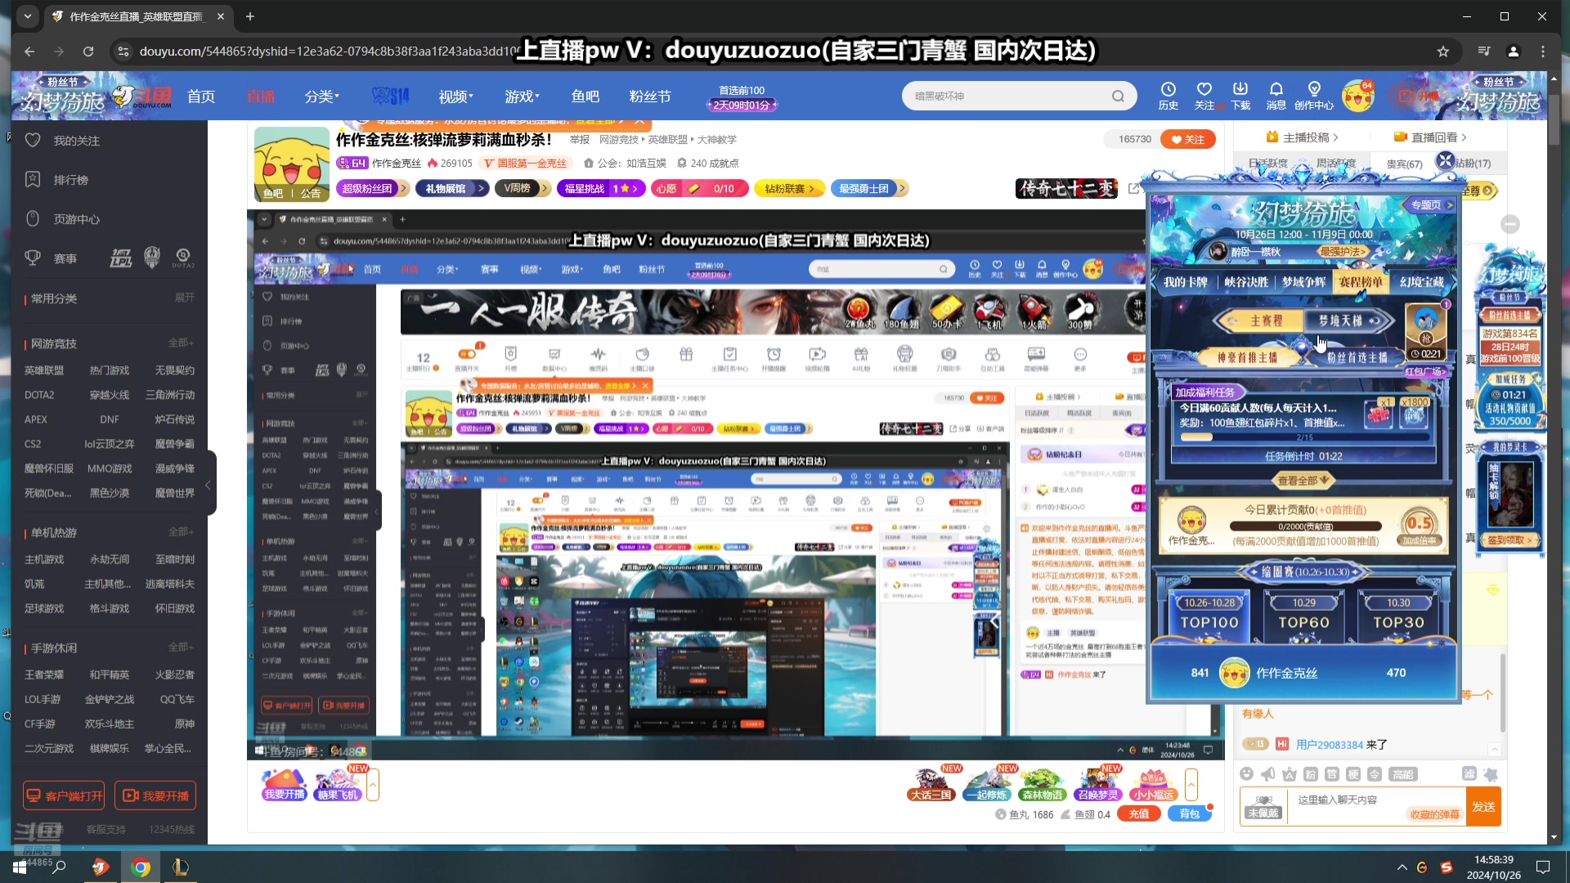
Task: Click Chrome icon in Windows taskbar
Action: (x=141, y=867)
